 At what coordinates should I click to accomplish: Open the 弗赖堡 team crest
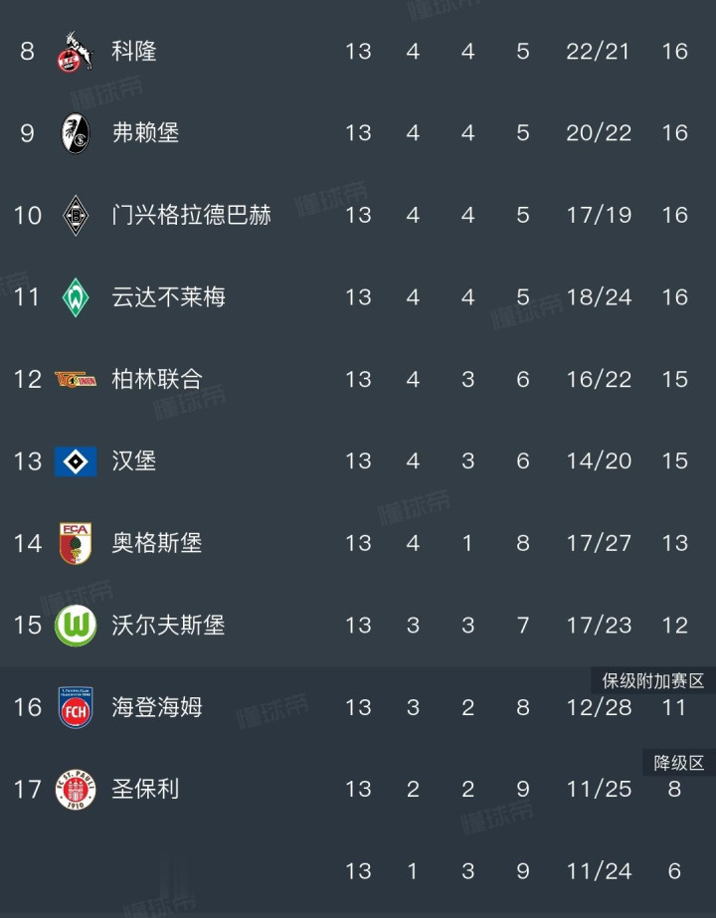tap(76, 133)
